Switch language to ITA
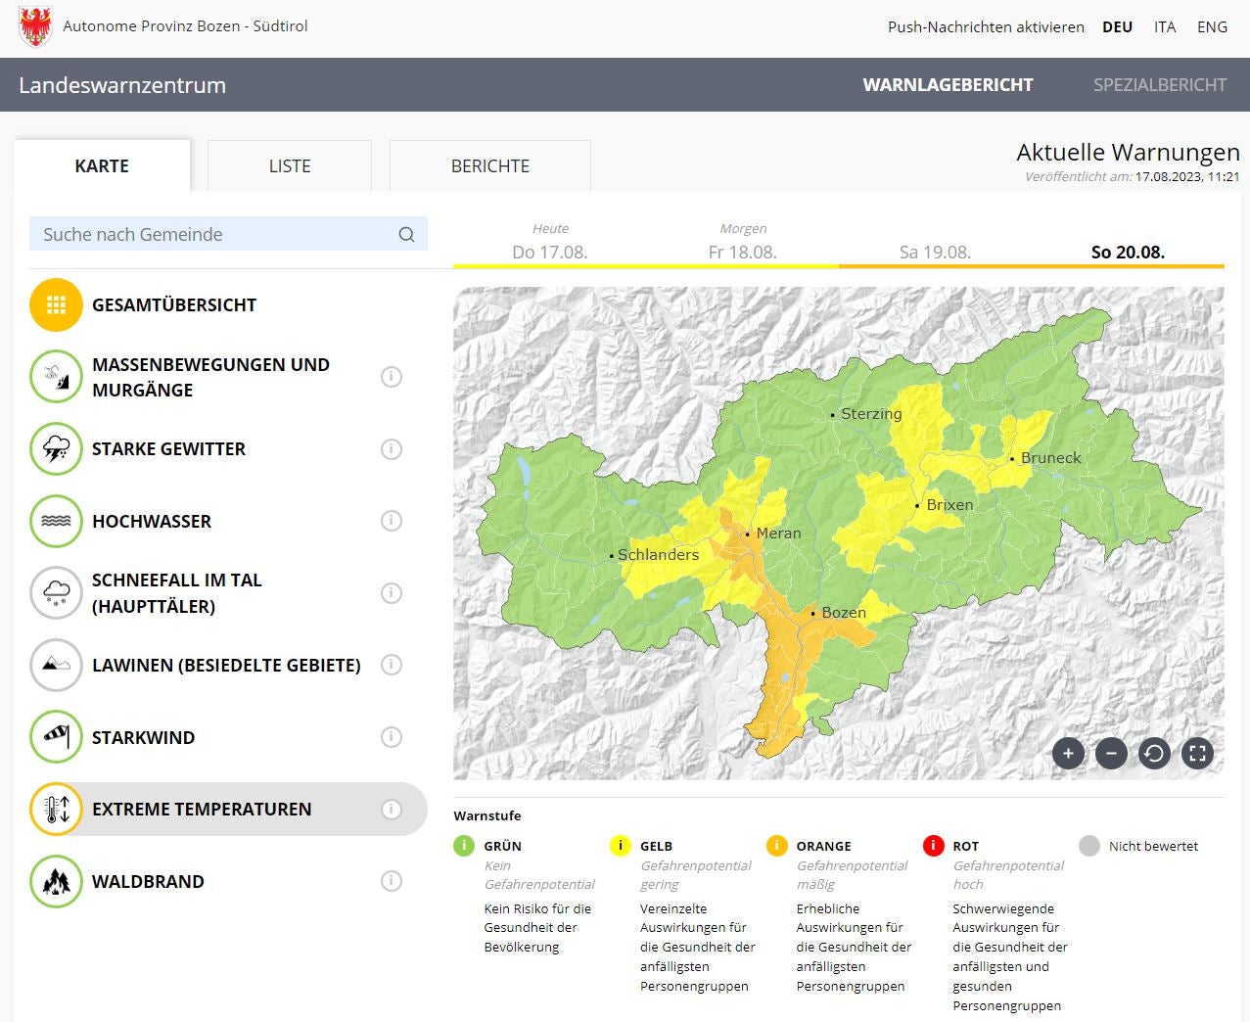 pyautogui.click(x=1165, y=27)
